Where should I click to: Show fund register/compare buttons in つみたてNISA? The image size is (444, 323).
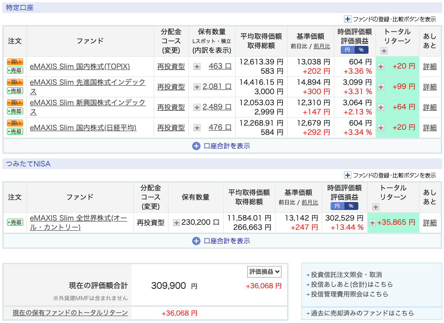coord(390,175)
